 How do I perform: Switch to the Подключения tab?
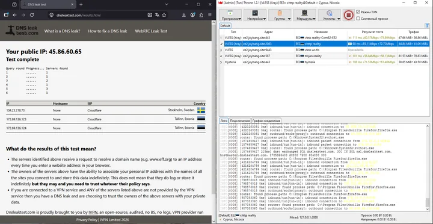[240, 121]
